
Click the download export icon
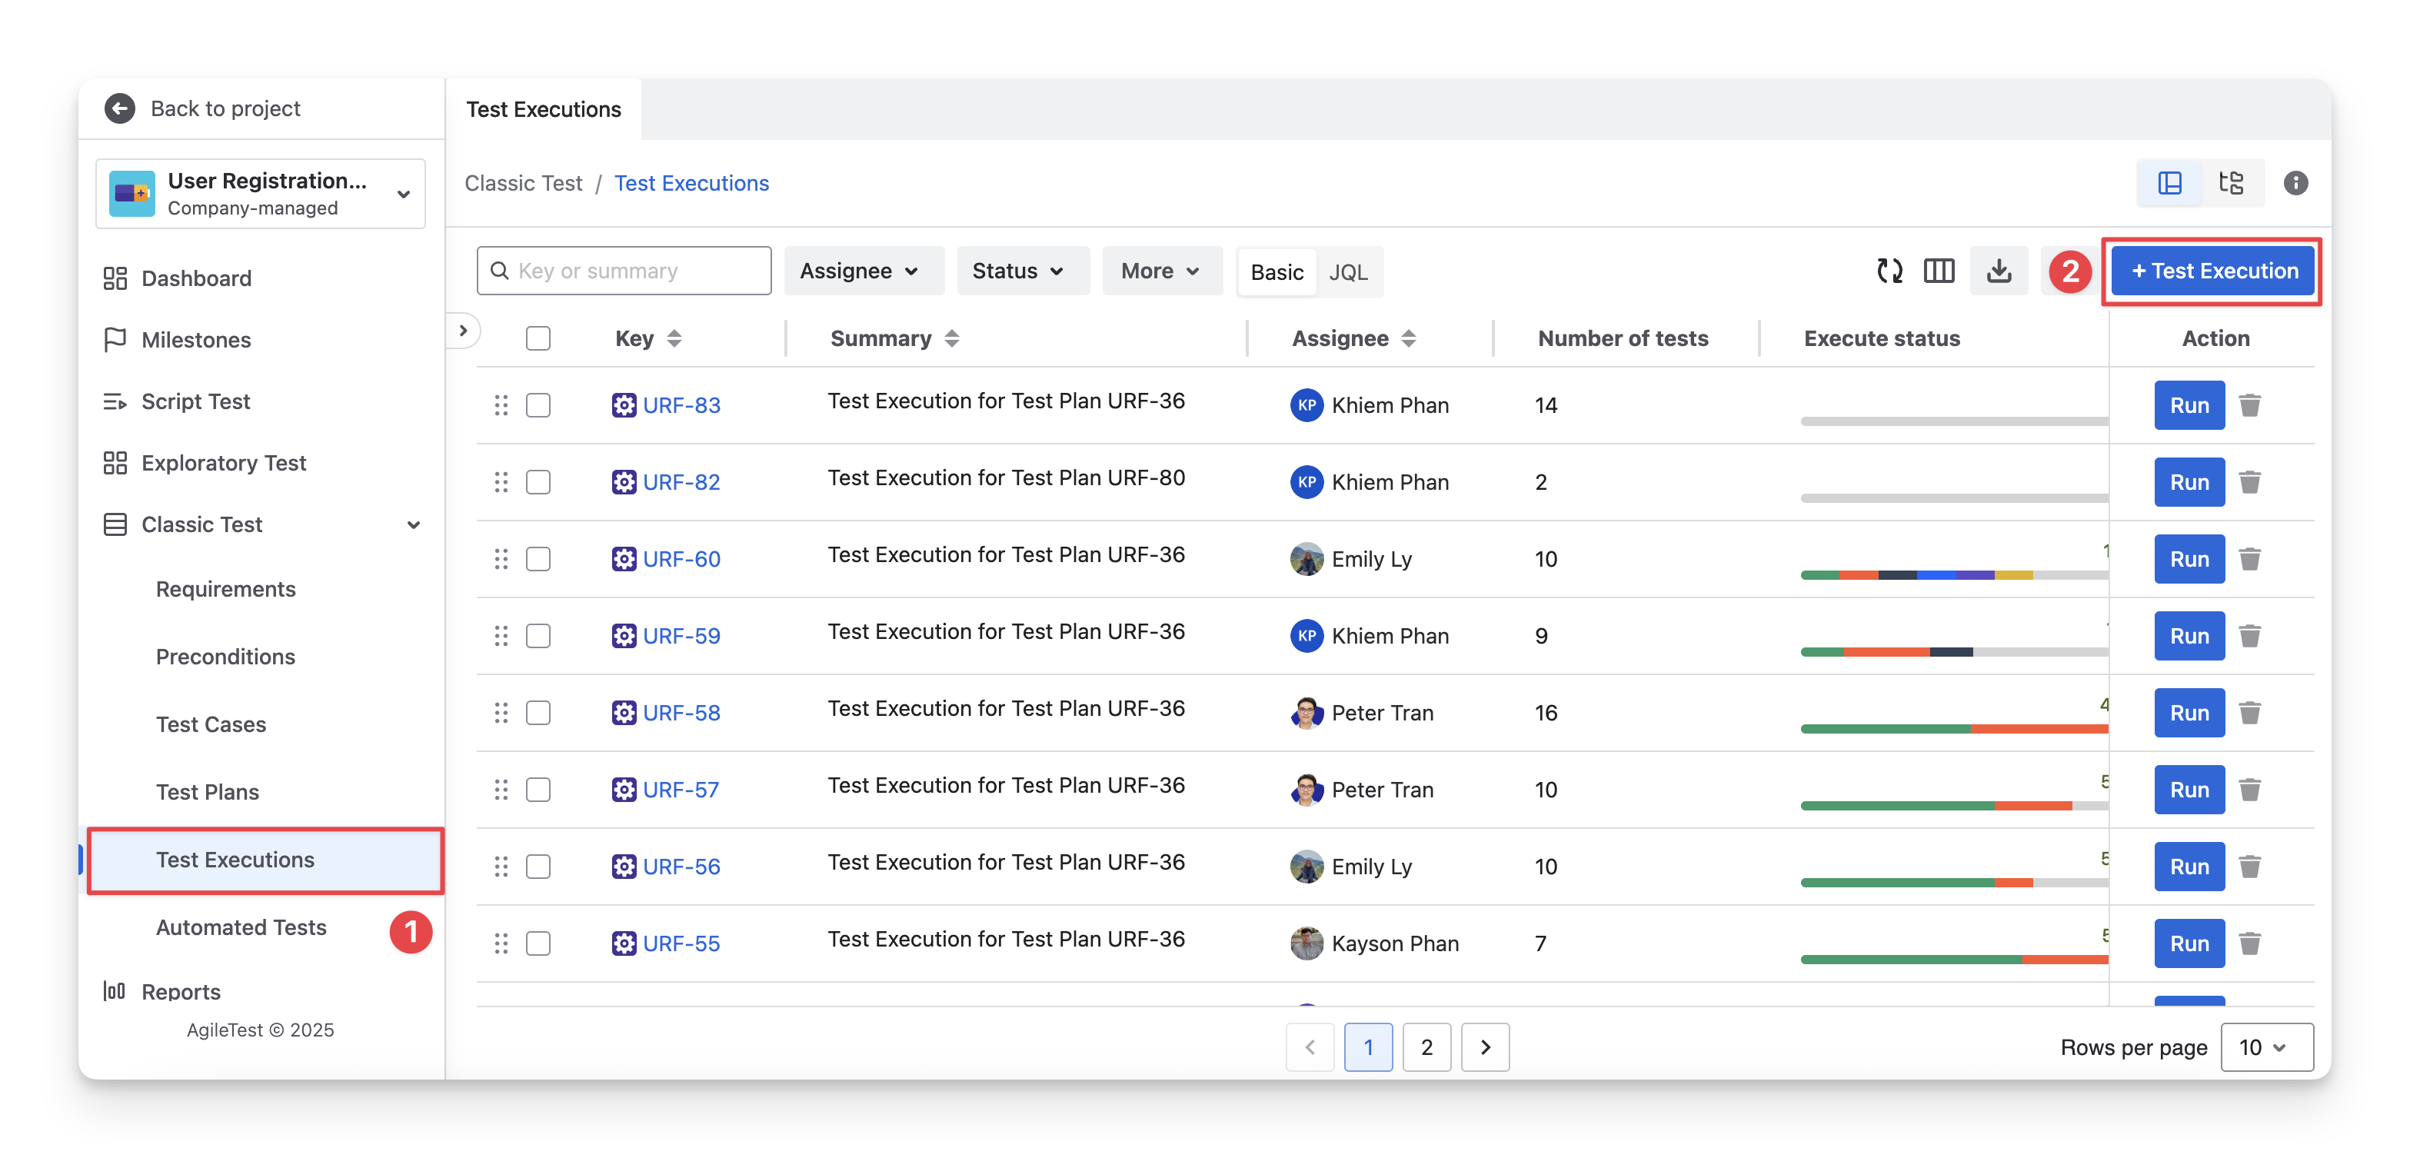click(1999, 271)
